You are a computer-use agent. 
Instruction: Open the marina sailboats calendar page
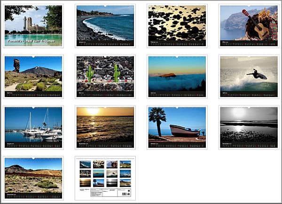[33, 127]
